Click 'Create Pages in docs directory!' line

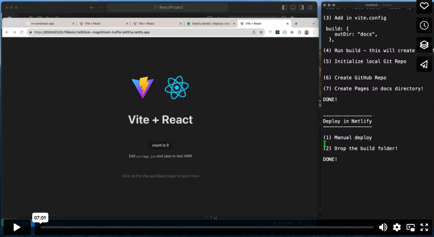[373, 89]
